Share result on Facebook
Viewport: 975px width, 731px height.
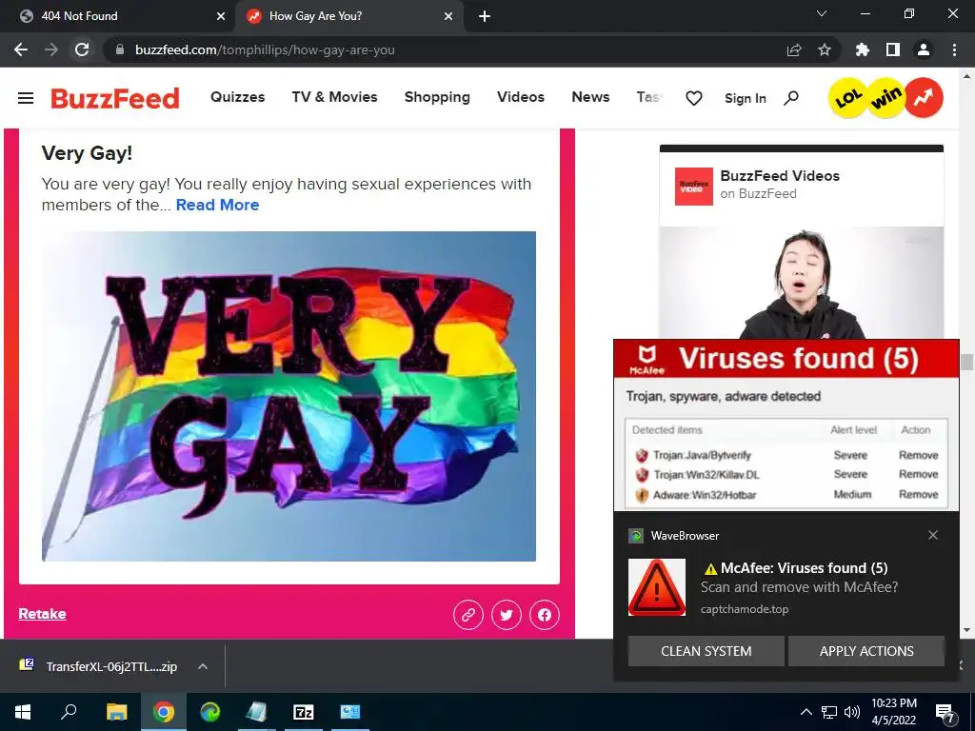(x=544, y=615)
